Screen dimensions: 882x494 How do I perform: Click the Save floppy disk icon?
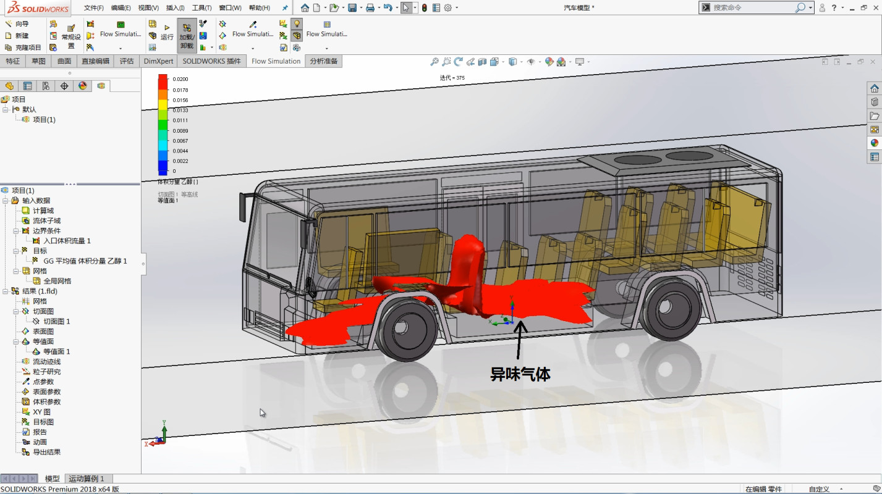coord(352,8)
